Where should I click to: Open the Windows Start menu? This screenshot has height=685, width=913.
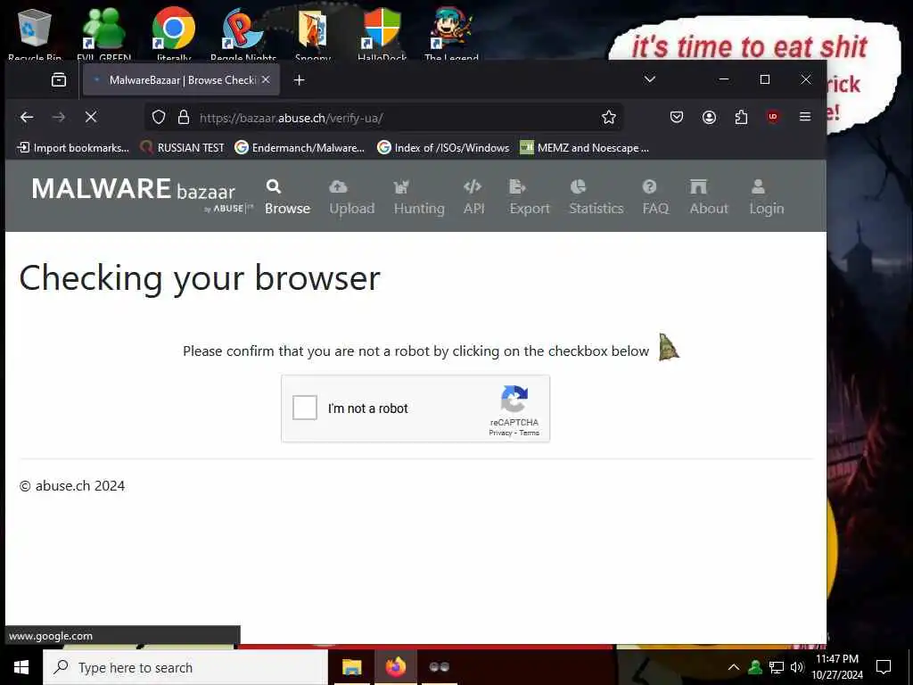pyautogui.click(x=21, y=667)
